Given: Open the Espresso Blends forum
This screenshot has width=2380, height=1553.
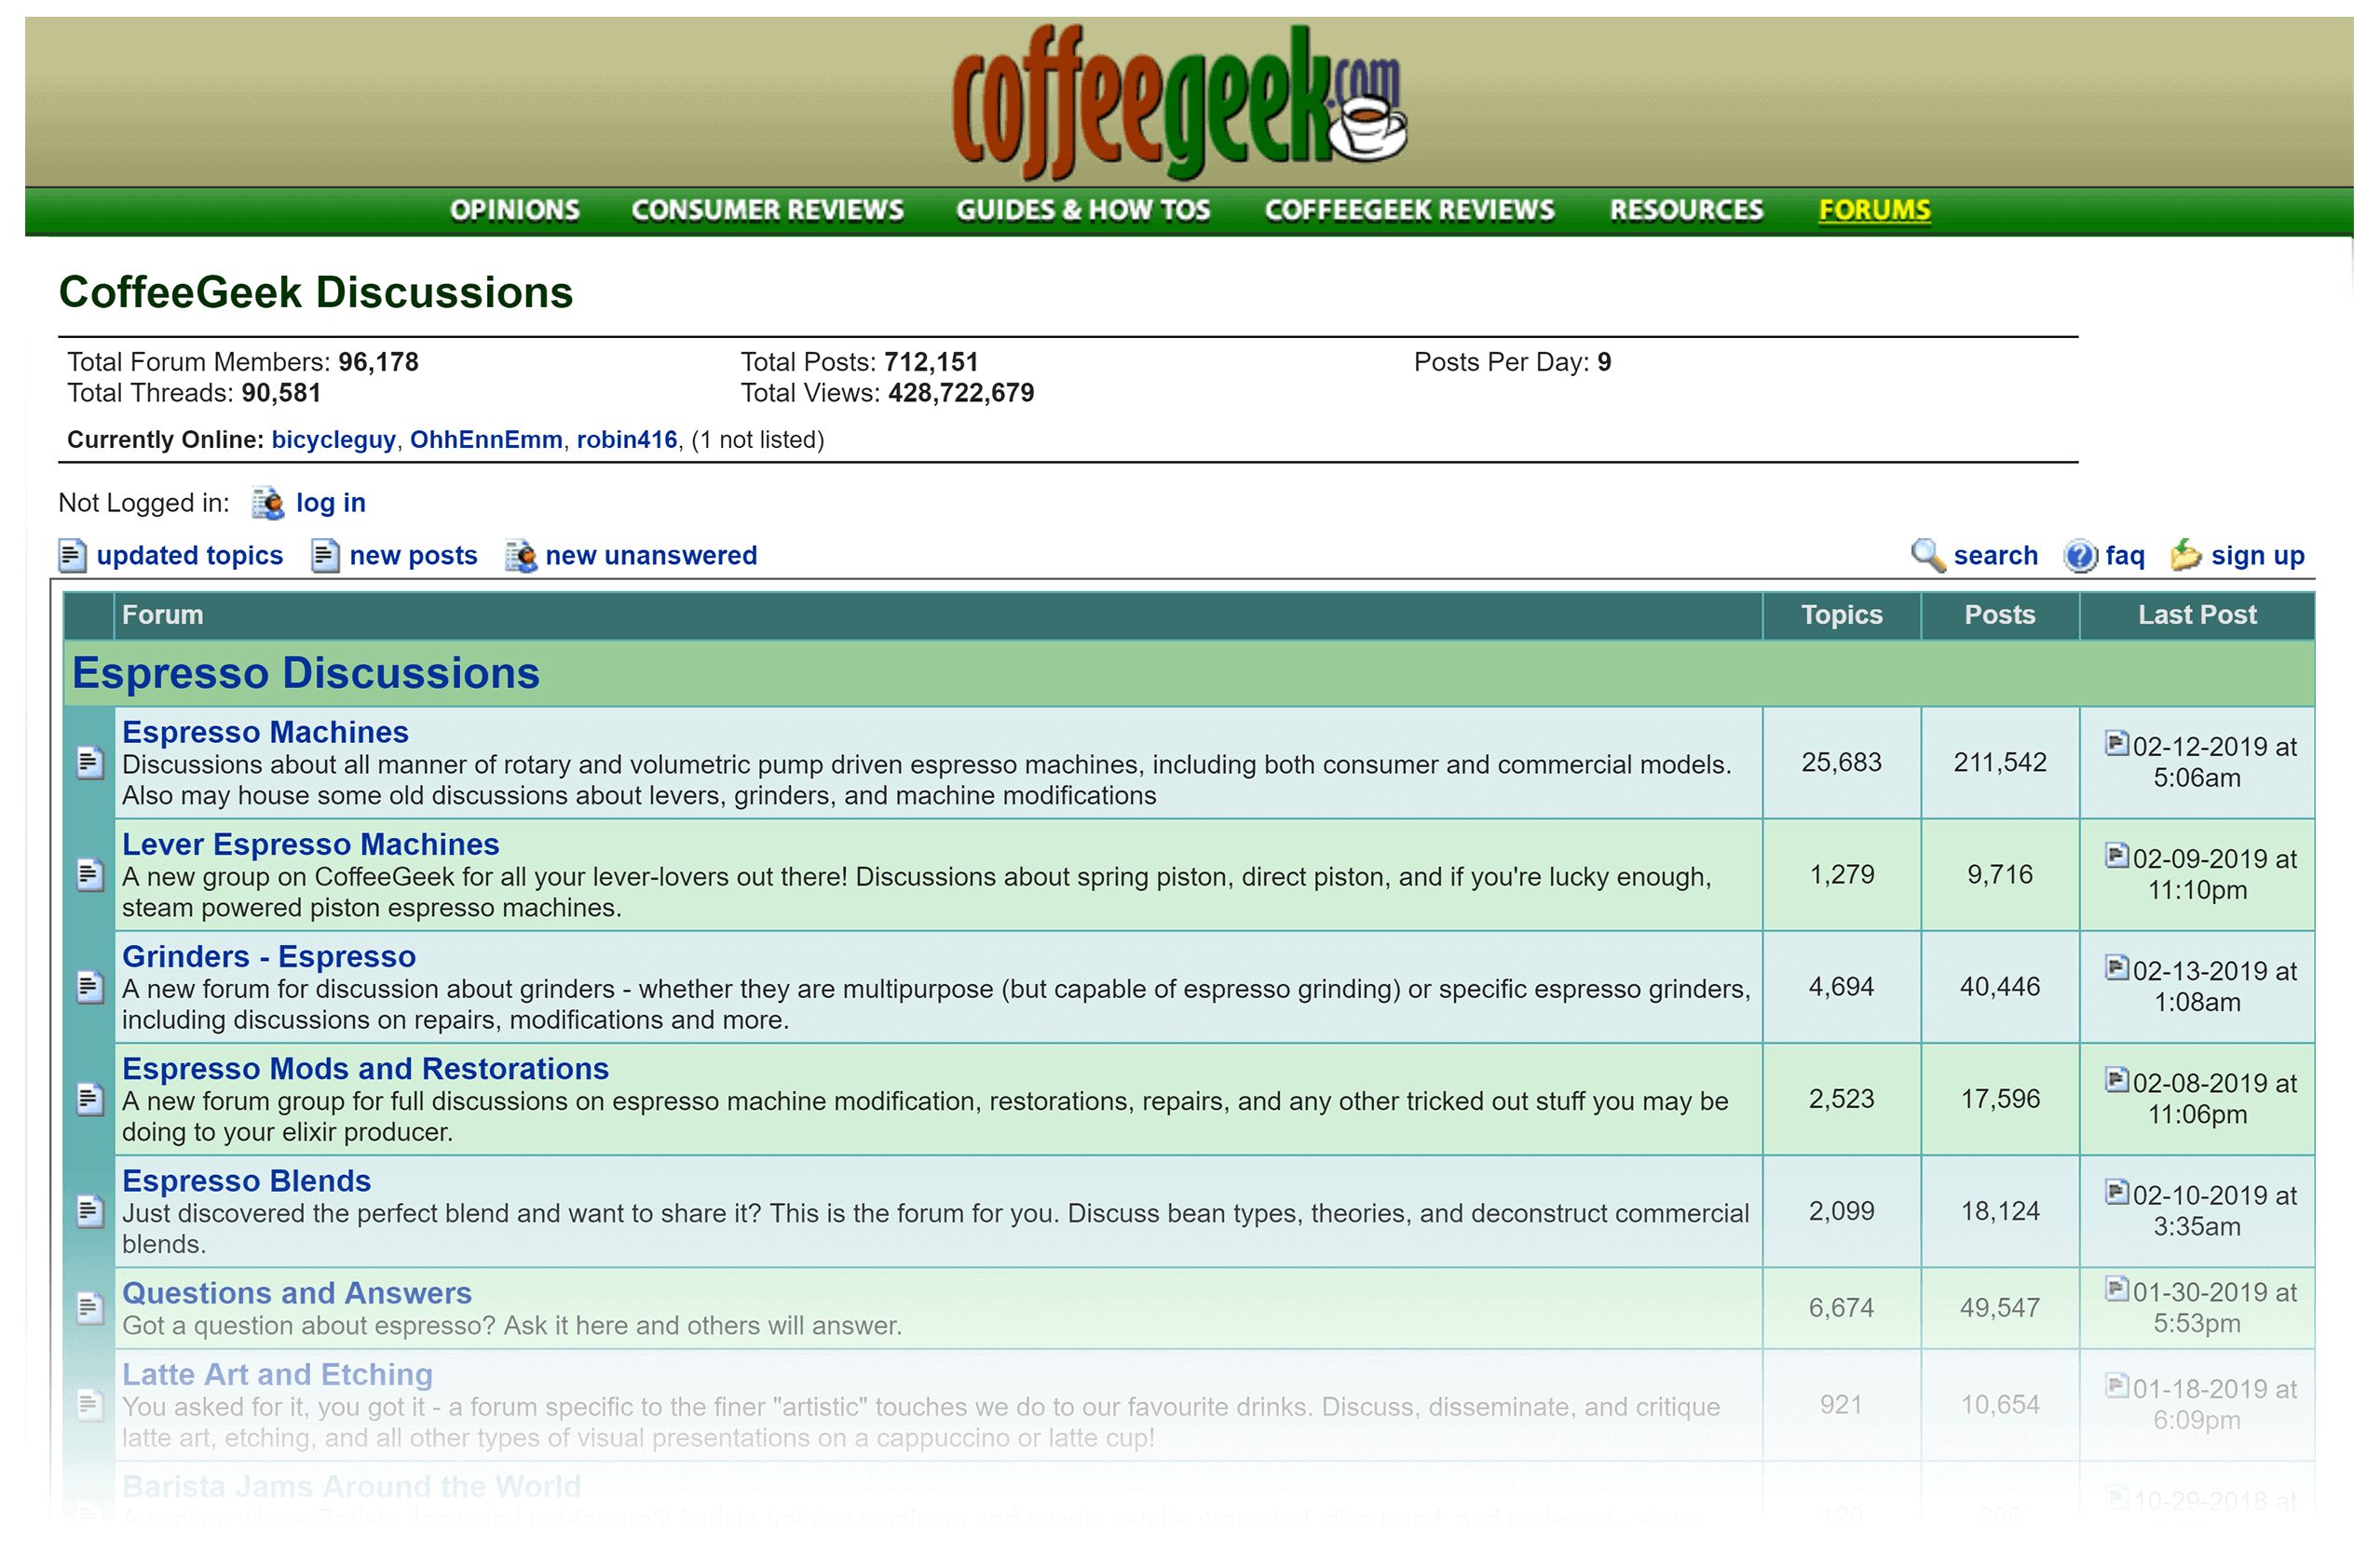Looking at the screenshot, I should point(247,1182).
